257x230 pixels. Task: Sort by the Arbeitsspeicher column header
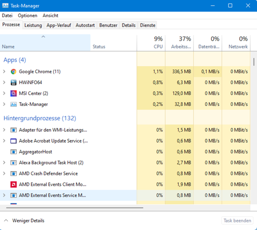tap(179, 43)
